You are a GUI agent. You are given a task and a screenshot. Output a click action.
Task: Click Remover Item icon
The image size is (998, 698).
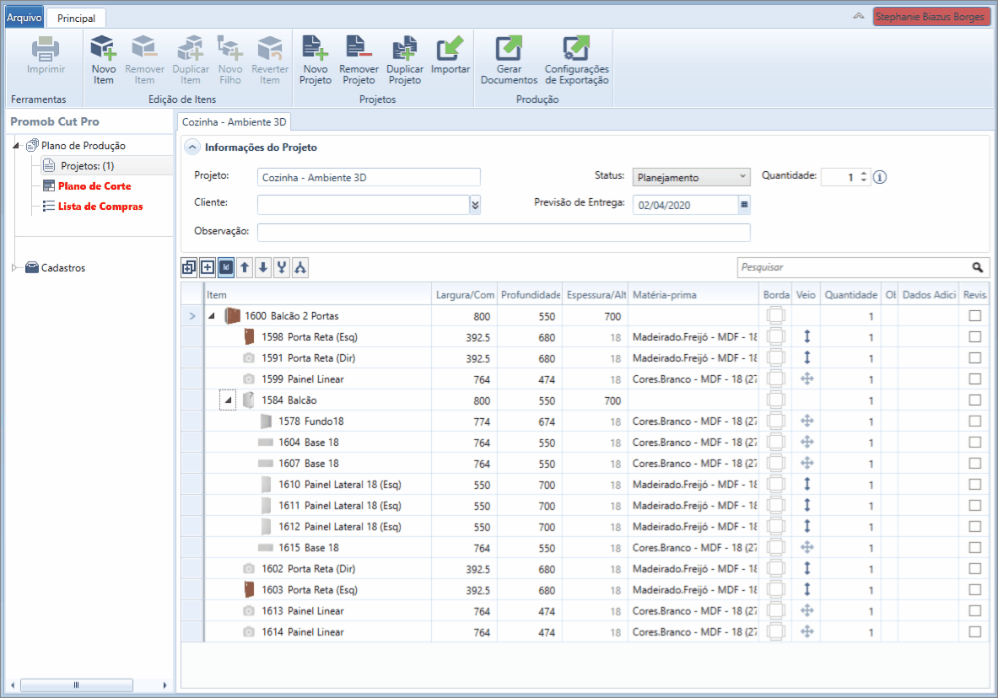[144, 48]
